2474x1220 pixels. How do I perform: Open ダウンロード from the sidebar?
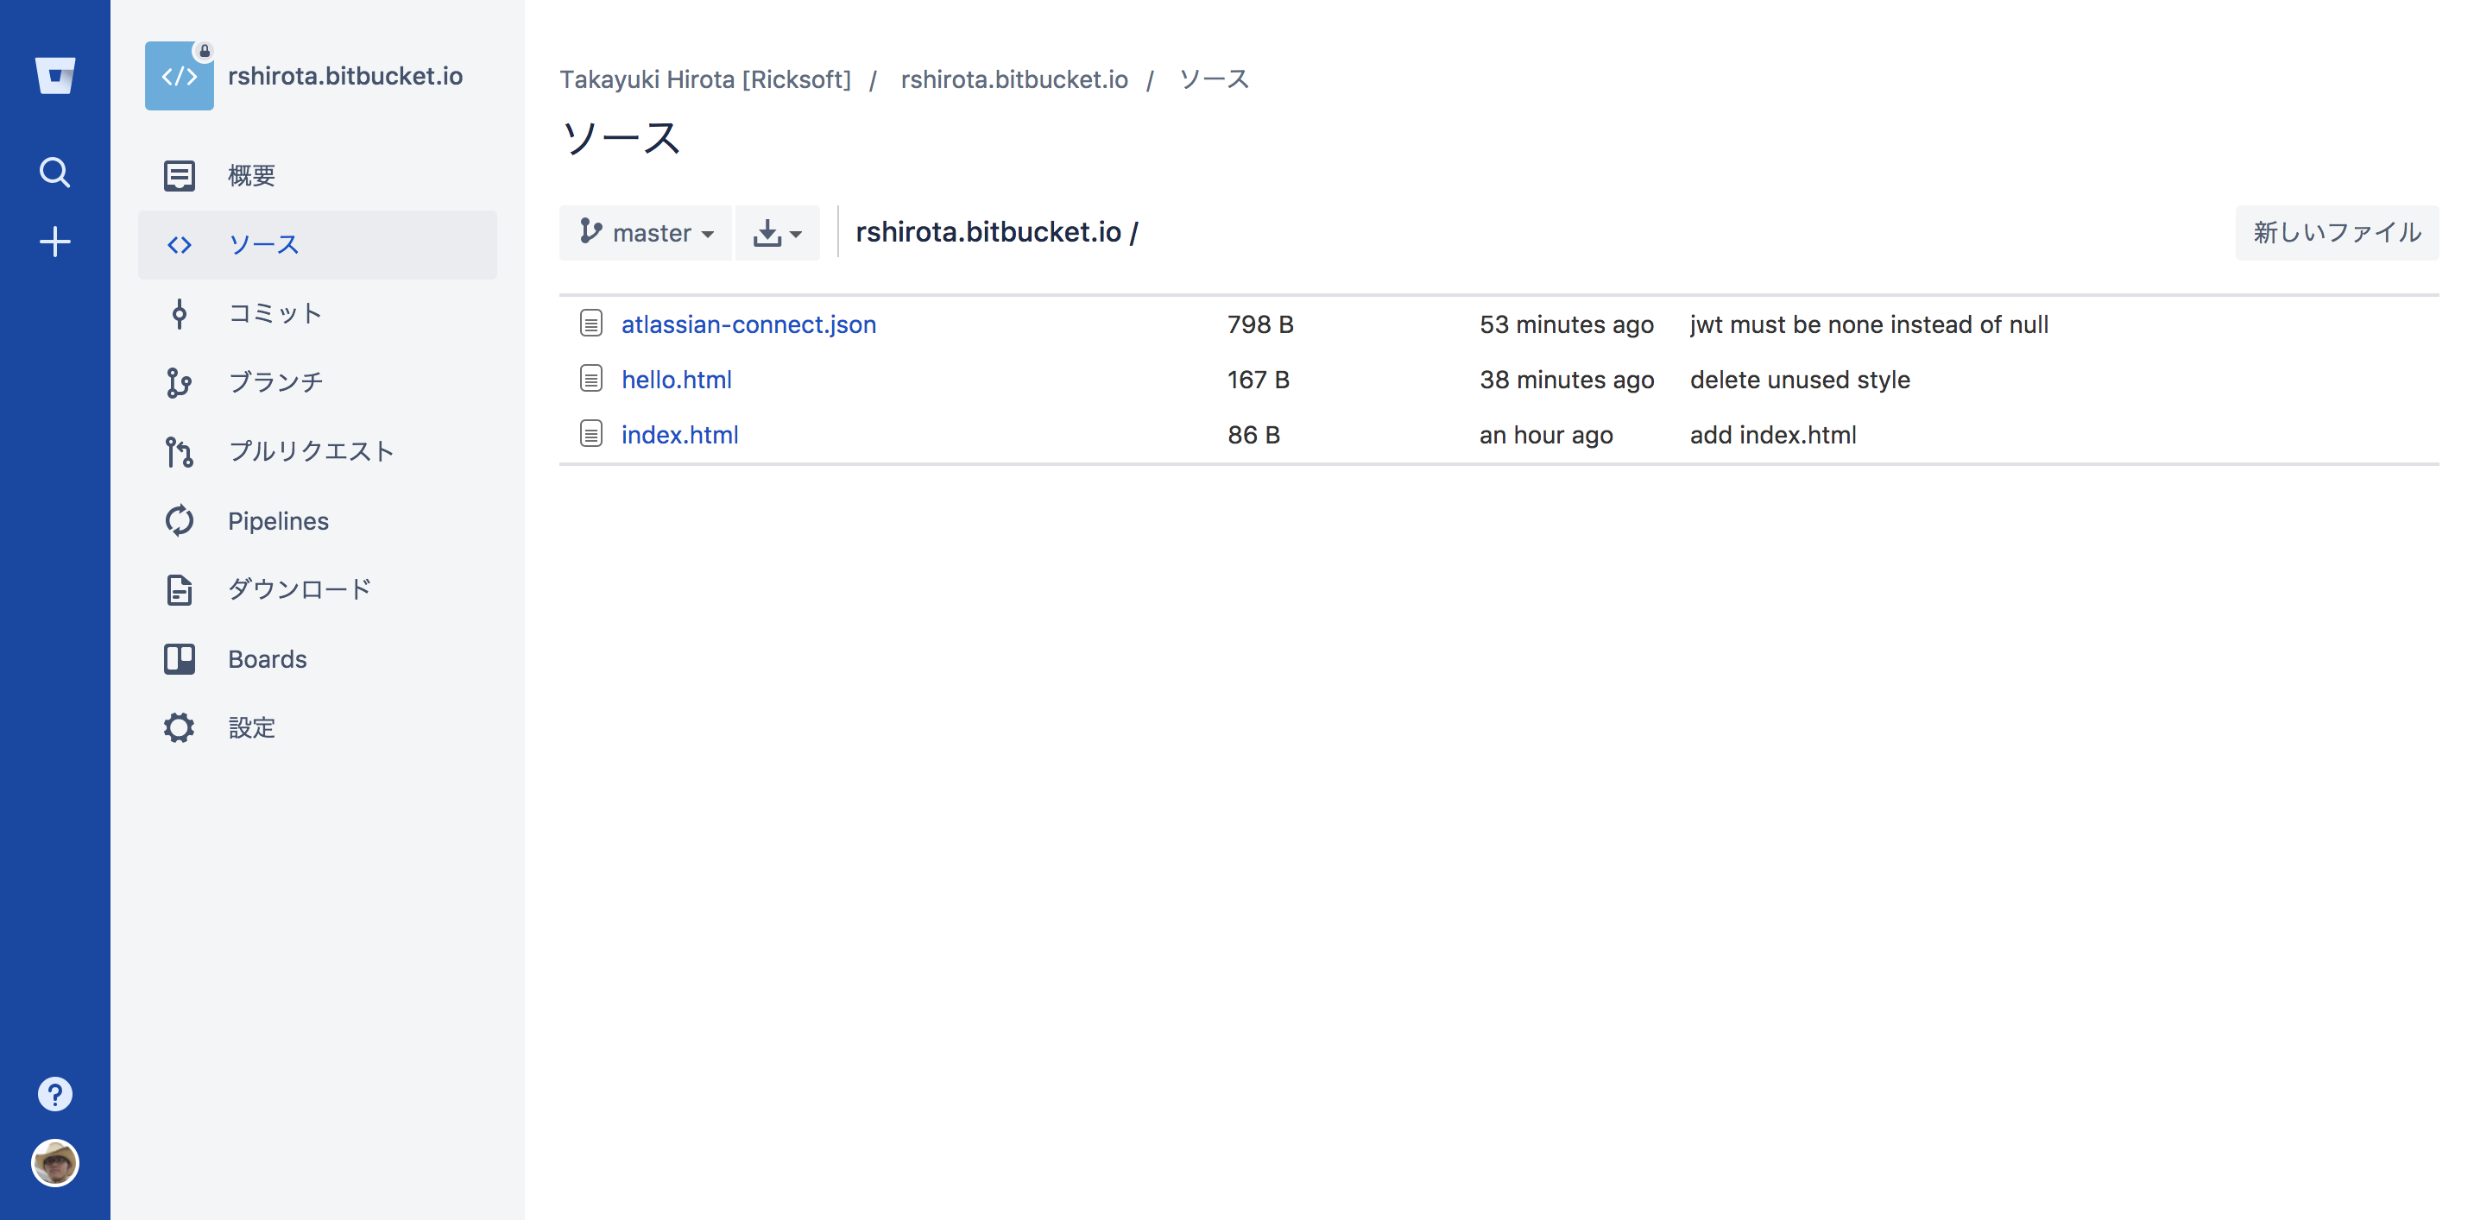318,590
